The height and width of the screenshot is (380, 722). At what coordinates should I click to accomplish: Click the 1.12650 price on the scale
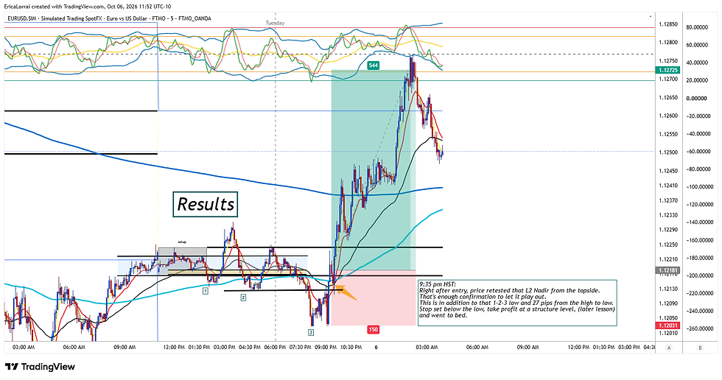668,97
